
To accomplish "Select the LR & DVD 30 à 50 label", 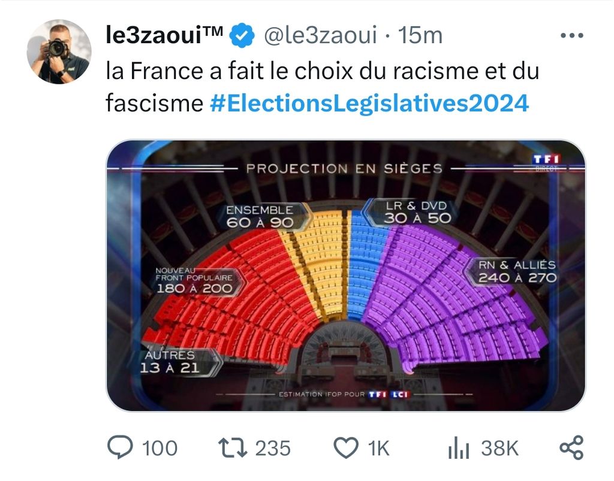I will coord(417,213).
